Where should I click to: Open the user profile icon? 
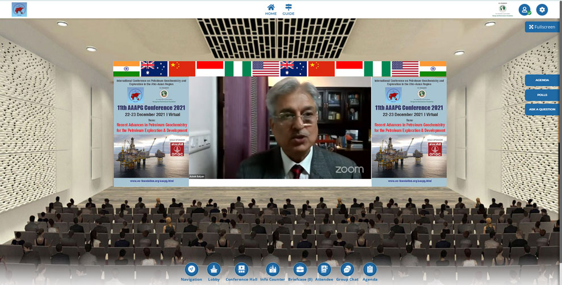525,10
